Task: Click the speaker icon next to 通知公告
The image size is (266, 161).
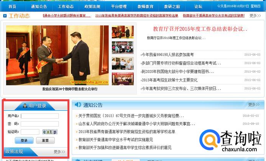Action: coord(78,105)
